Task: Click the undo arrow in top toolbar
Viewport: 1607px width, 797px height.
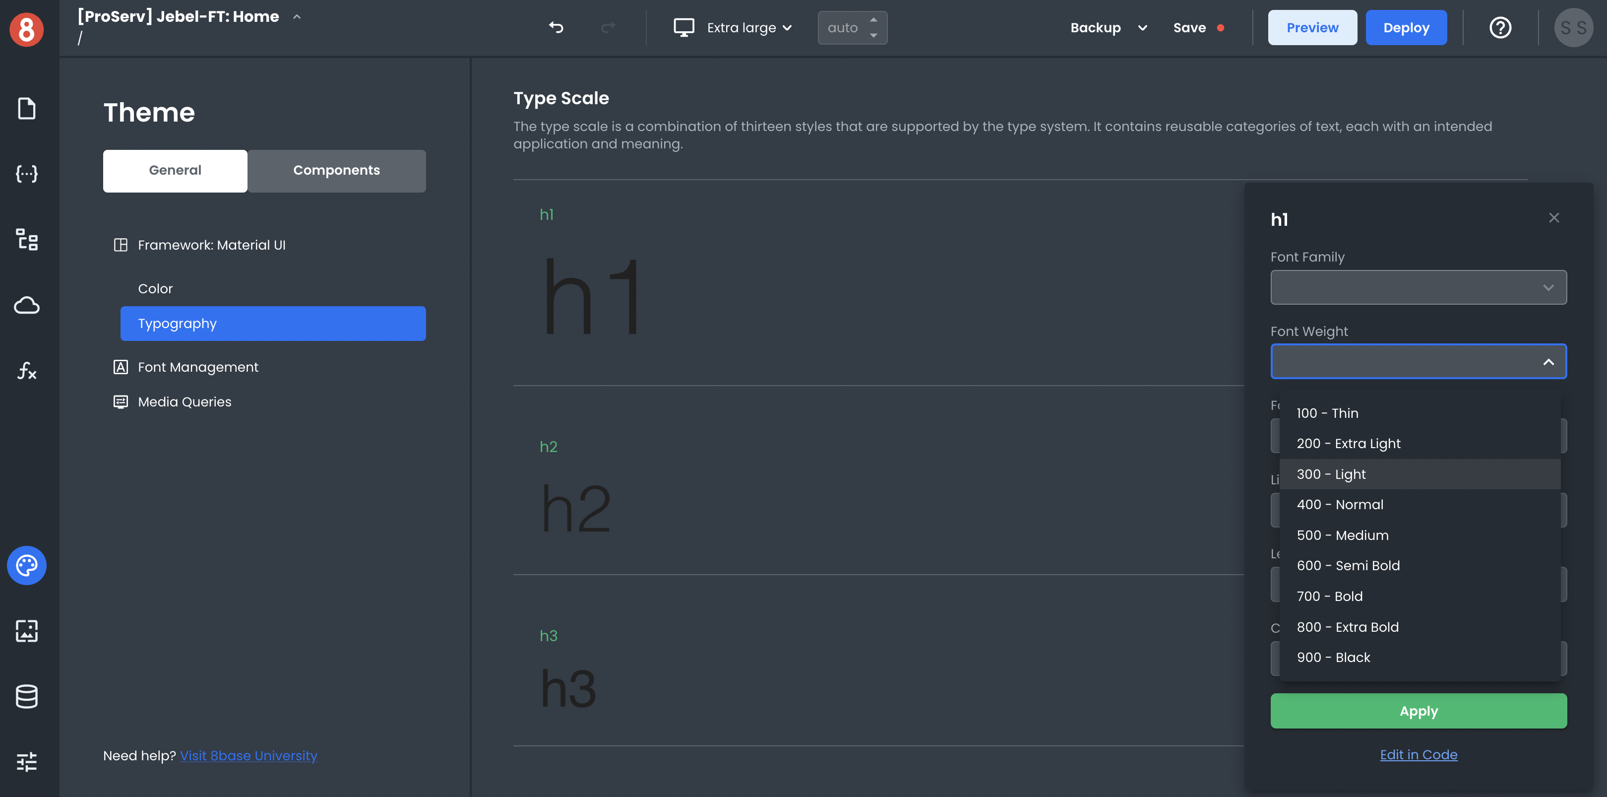Action: (x=556, y=27)
